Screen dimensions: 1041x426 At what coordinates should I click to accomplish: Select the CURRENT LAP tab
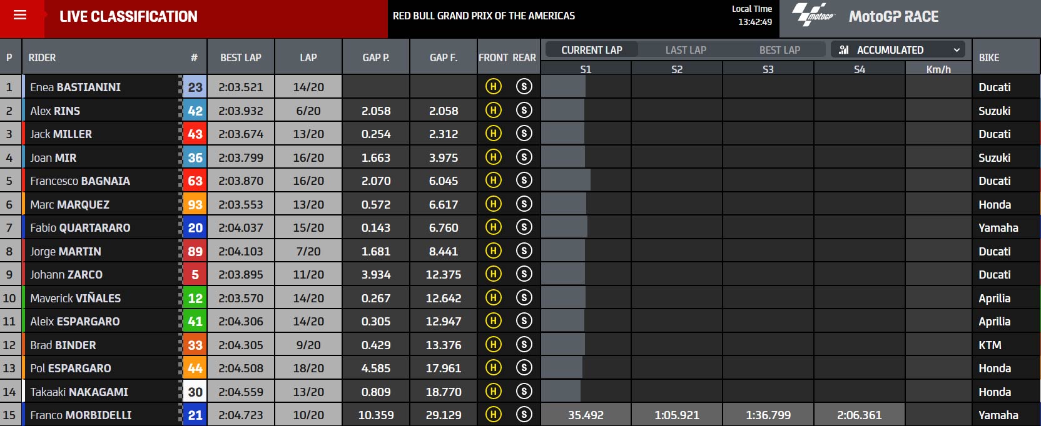592,50
